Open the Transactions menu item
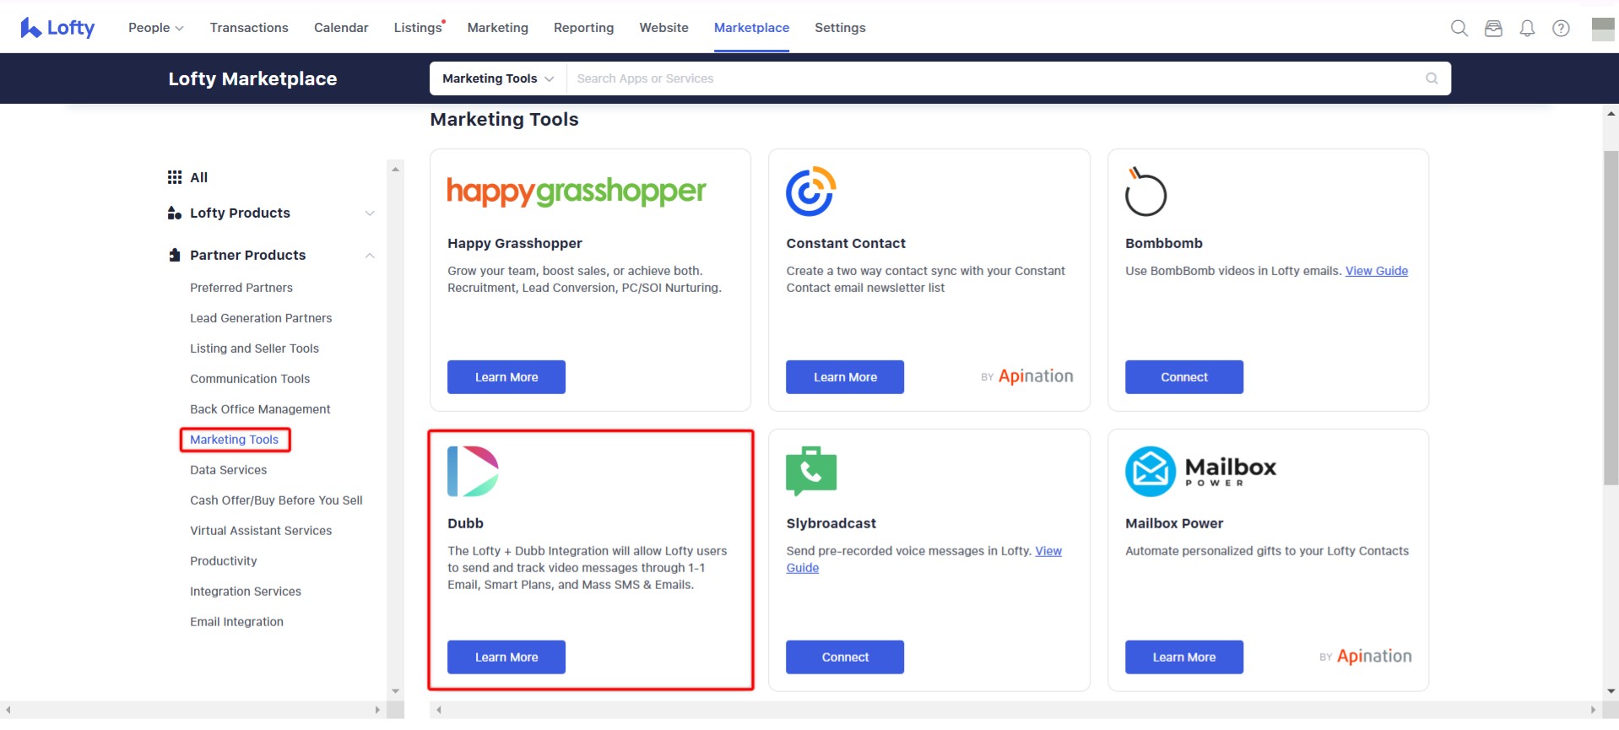The width and height of the screenshot is (1619, 730). [249, 28]
